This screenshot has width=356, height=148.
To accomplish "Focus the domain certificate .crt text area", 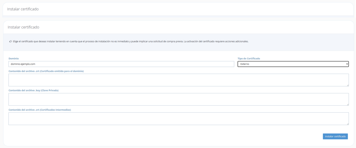I will tap(178, 80).
